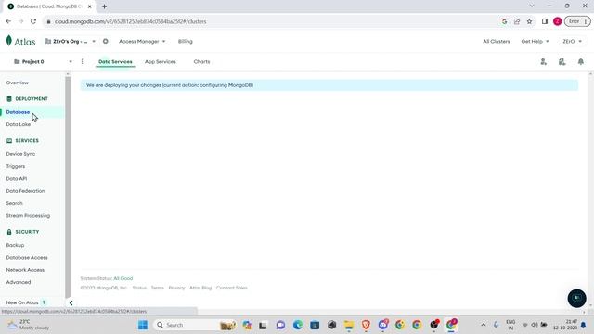The width and height of the screenshot is (594, 334).
Task: Click the sidebar vertical scrollbar
Action: point(68,187)
